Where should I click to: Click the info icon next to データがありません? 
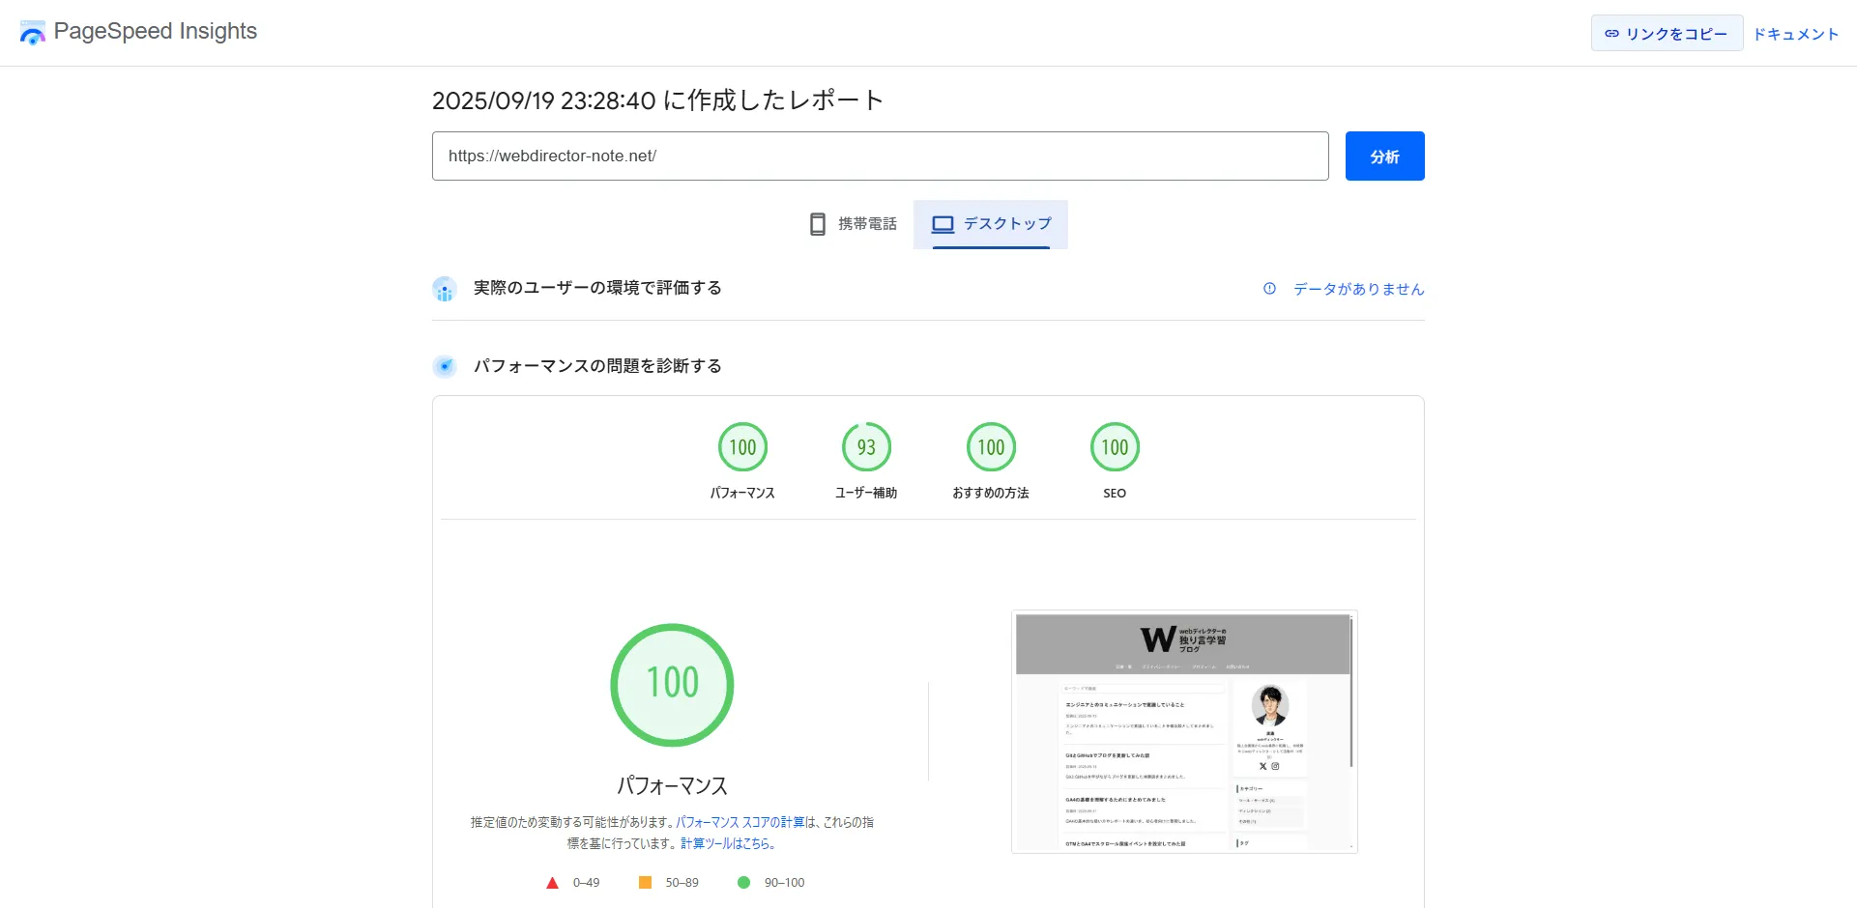pyautogui.click(x=1268, y=288)
